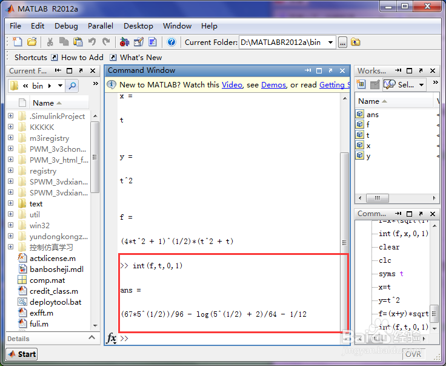Undock the Command Window panel
Image resolution: width=446 pixels, height=366 pixels.
(x=330, y=70)
